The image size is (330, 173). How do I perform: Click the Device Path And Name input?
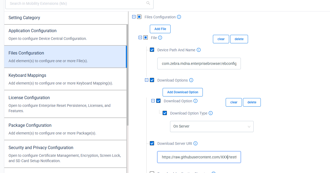click(x=199, y=64)
